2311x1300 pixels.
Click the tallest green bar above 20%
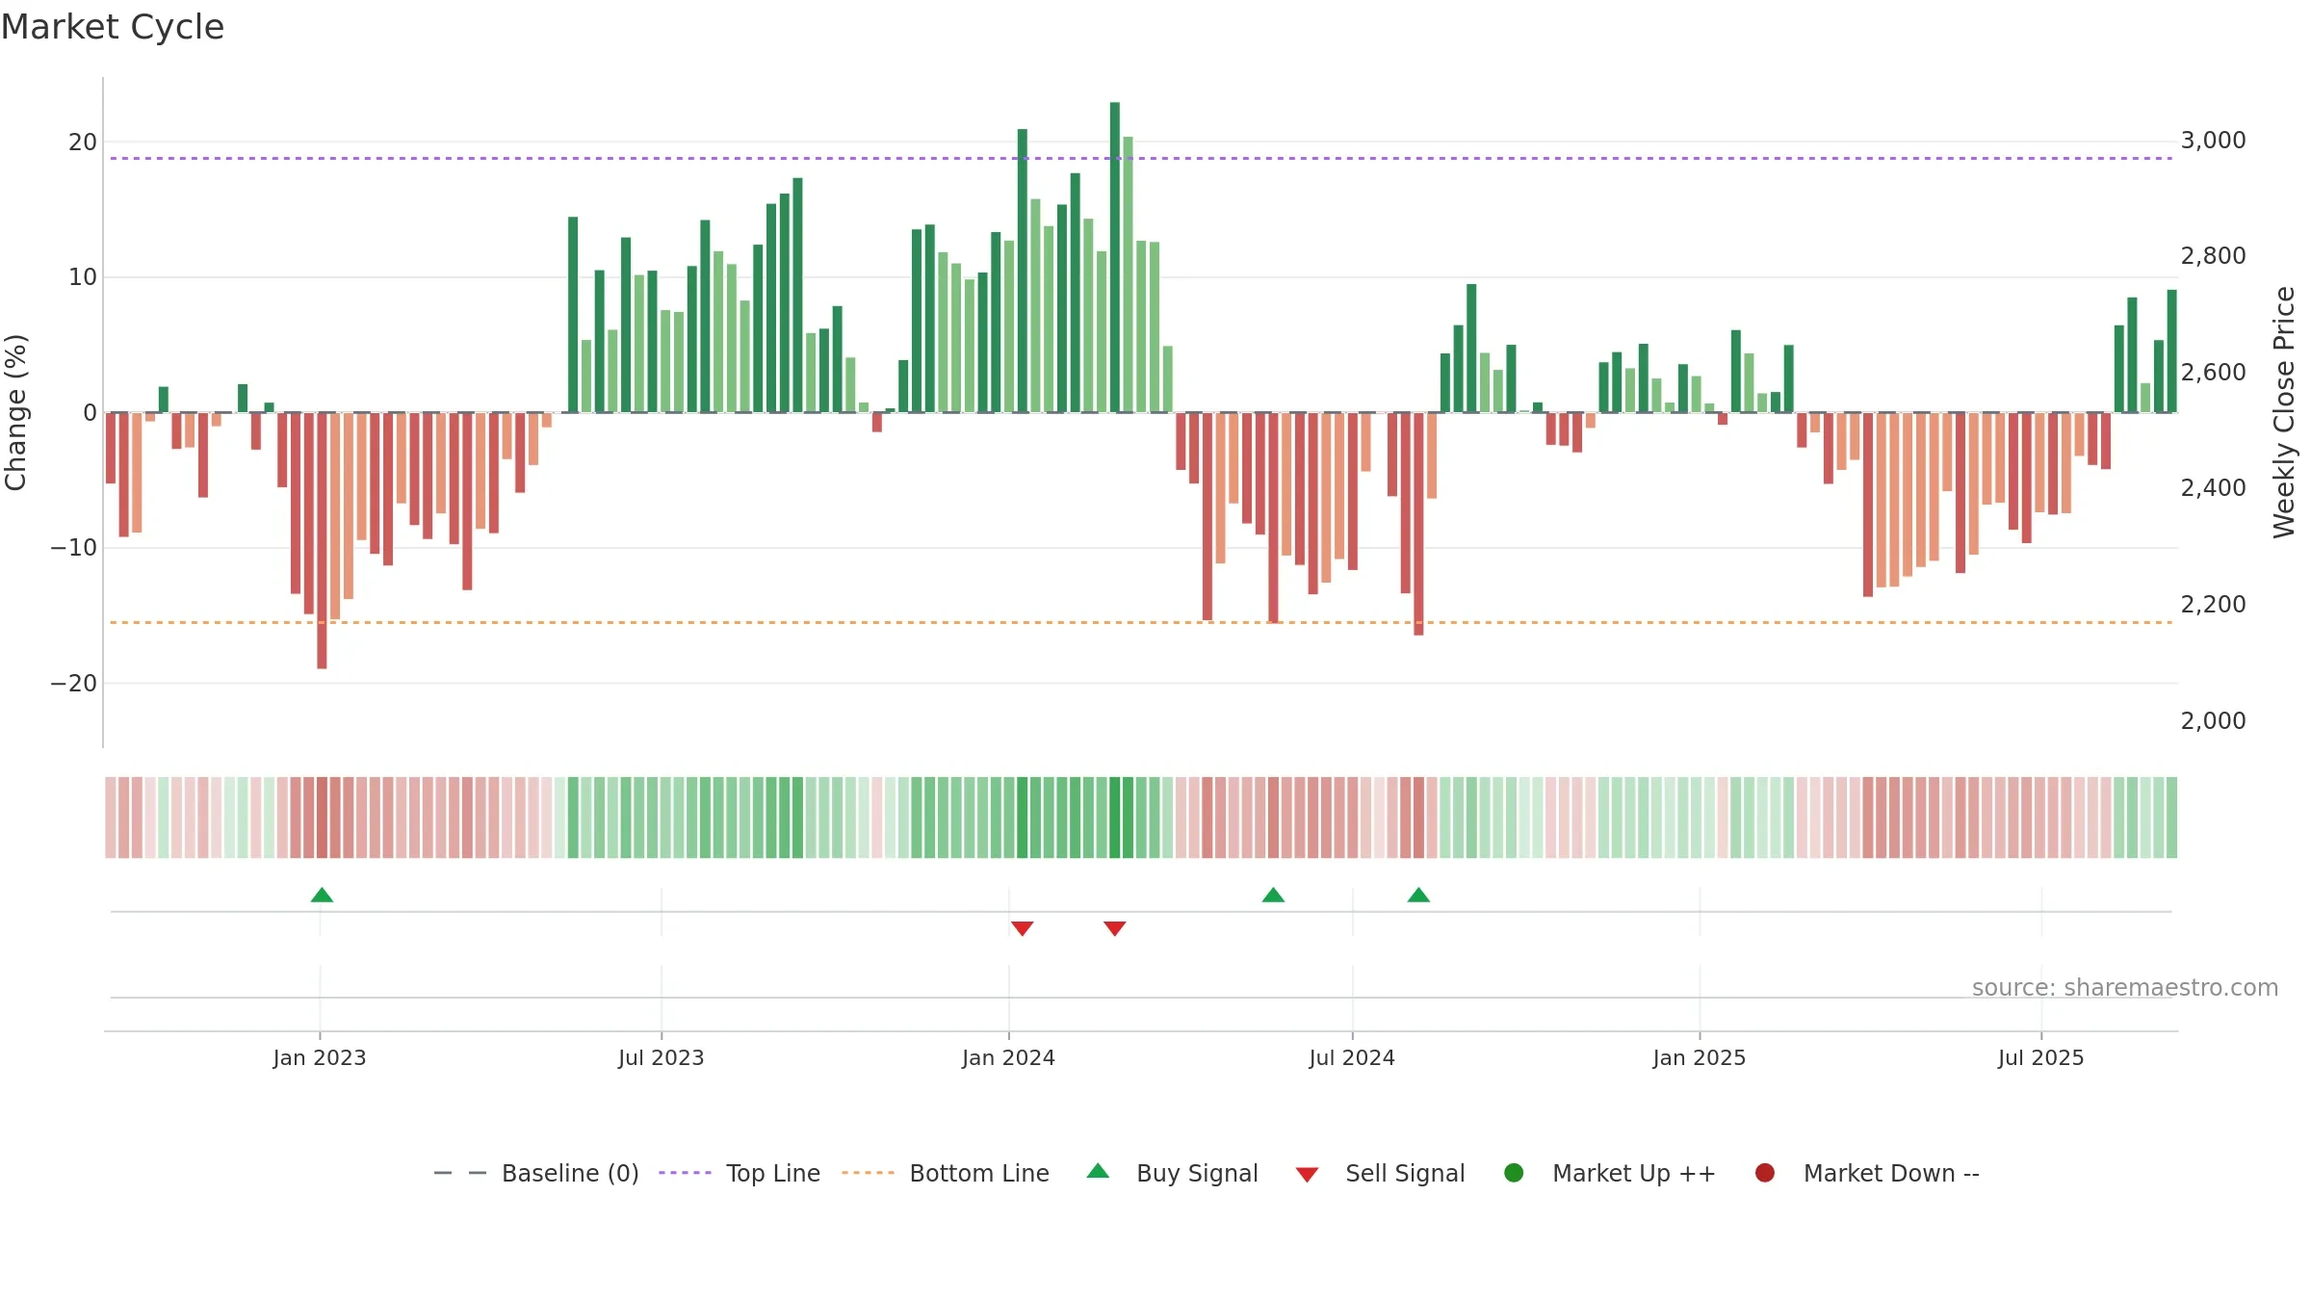click(x=1115, y=257)
